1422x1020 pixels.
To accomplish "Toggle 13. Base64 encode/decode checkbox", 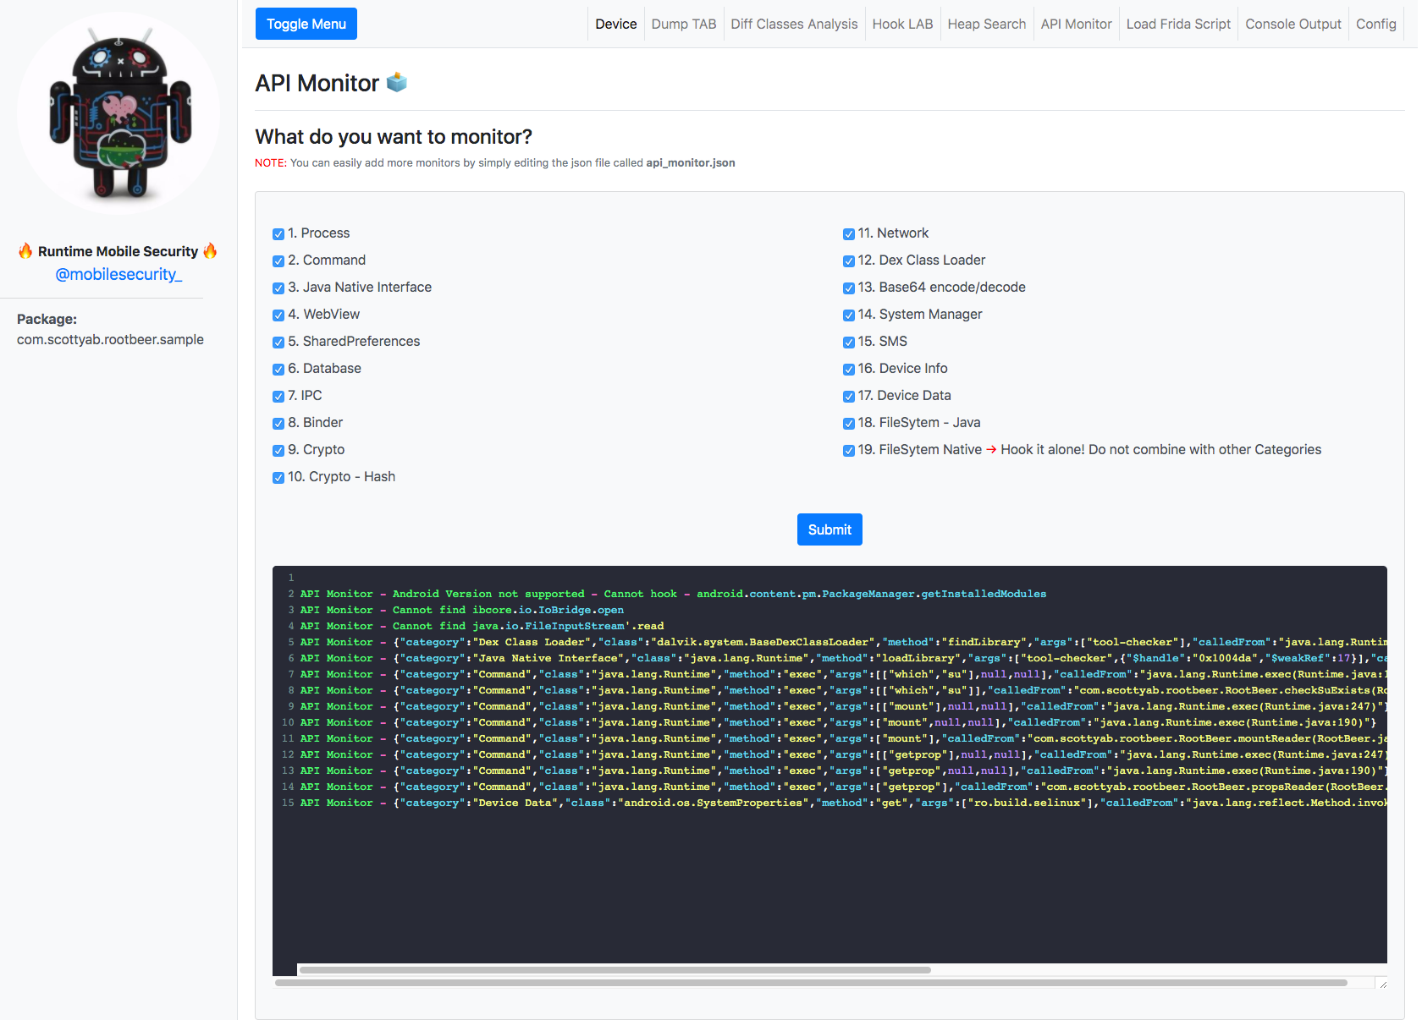I will (848, 288).
